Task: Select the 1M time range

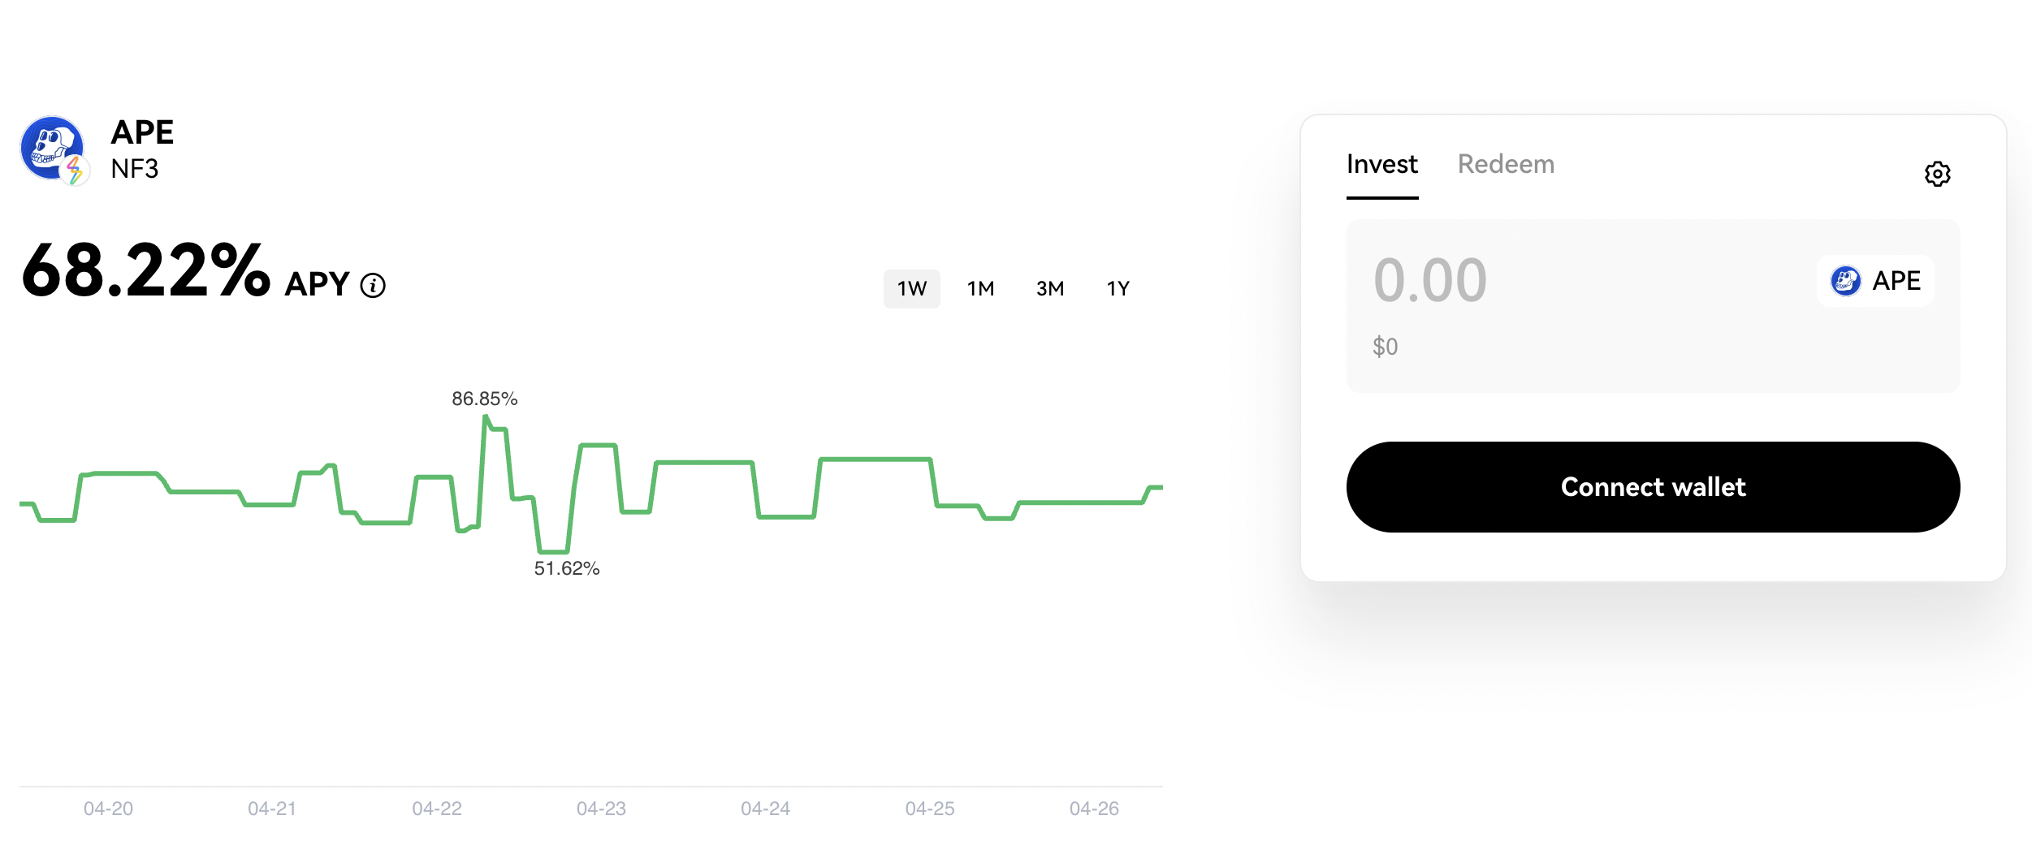Action: click(x=980, y=289)
